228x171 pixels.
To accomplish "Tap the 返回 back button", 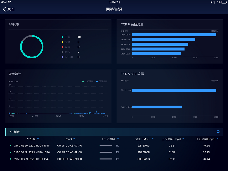I will tap(8, 9).
